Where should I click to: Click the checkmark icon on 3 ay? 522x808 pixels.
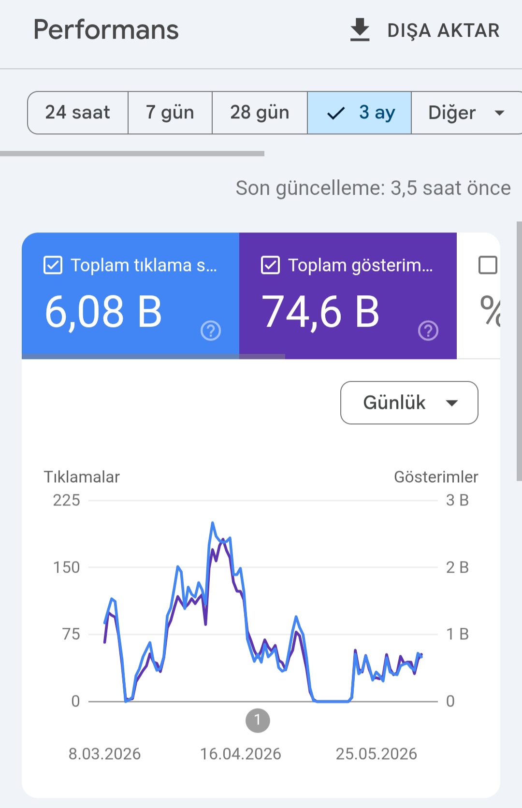click(x=336, y=113)
